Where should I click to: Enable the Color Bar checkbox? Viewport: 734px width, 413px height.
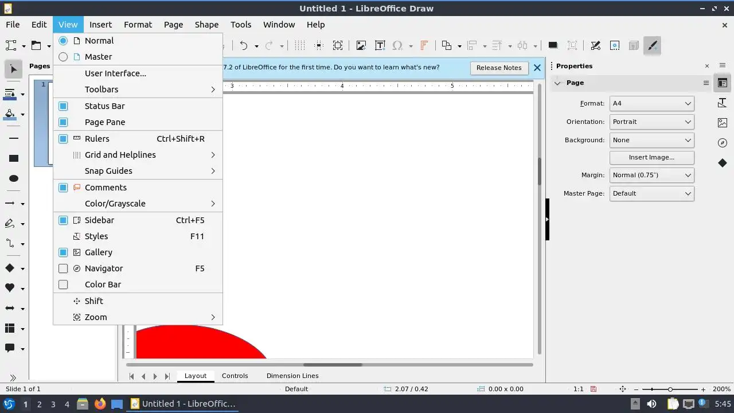(x=63, y=285)
